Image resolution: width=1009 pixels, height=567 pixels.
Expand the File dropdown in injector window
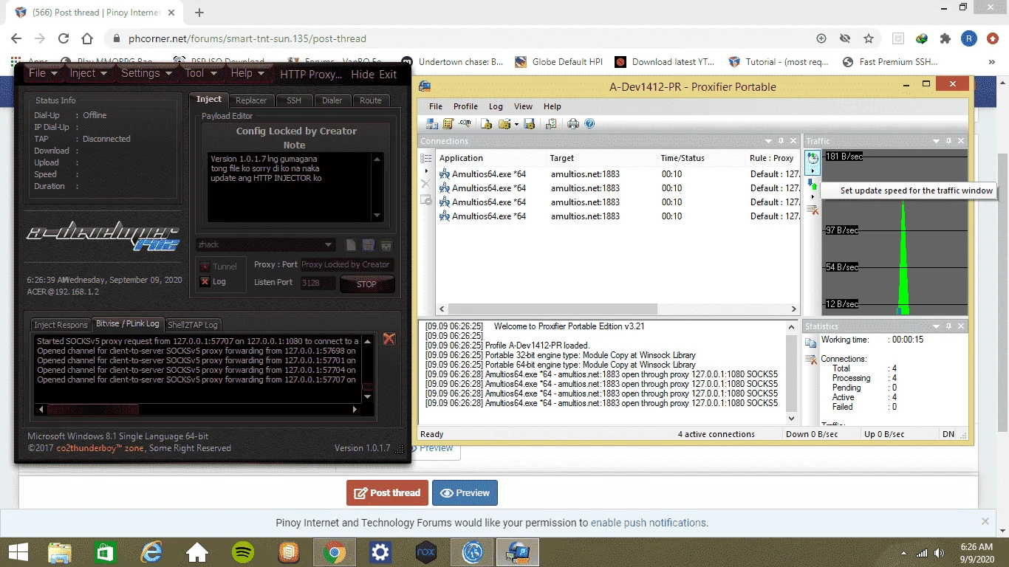click(42, 73)
